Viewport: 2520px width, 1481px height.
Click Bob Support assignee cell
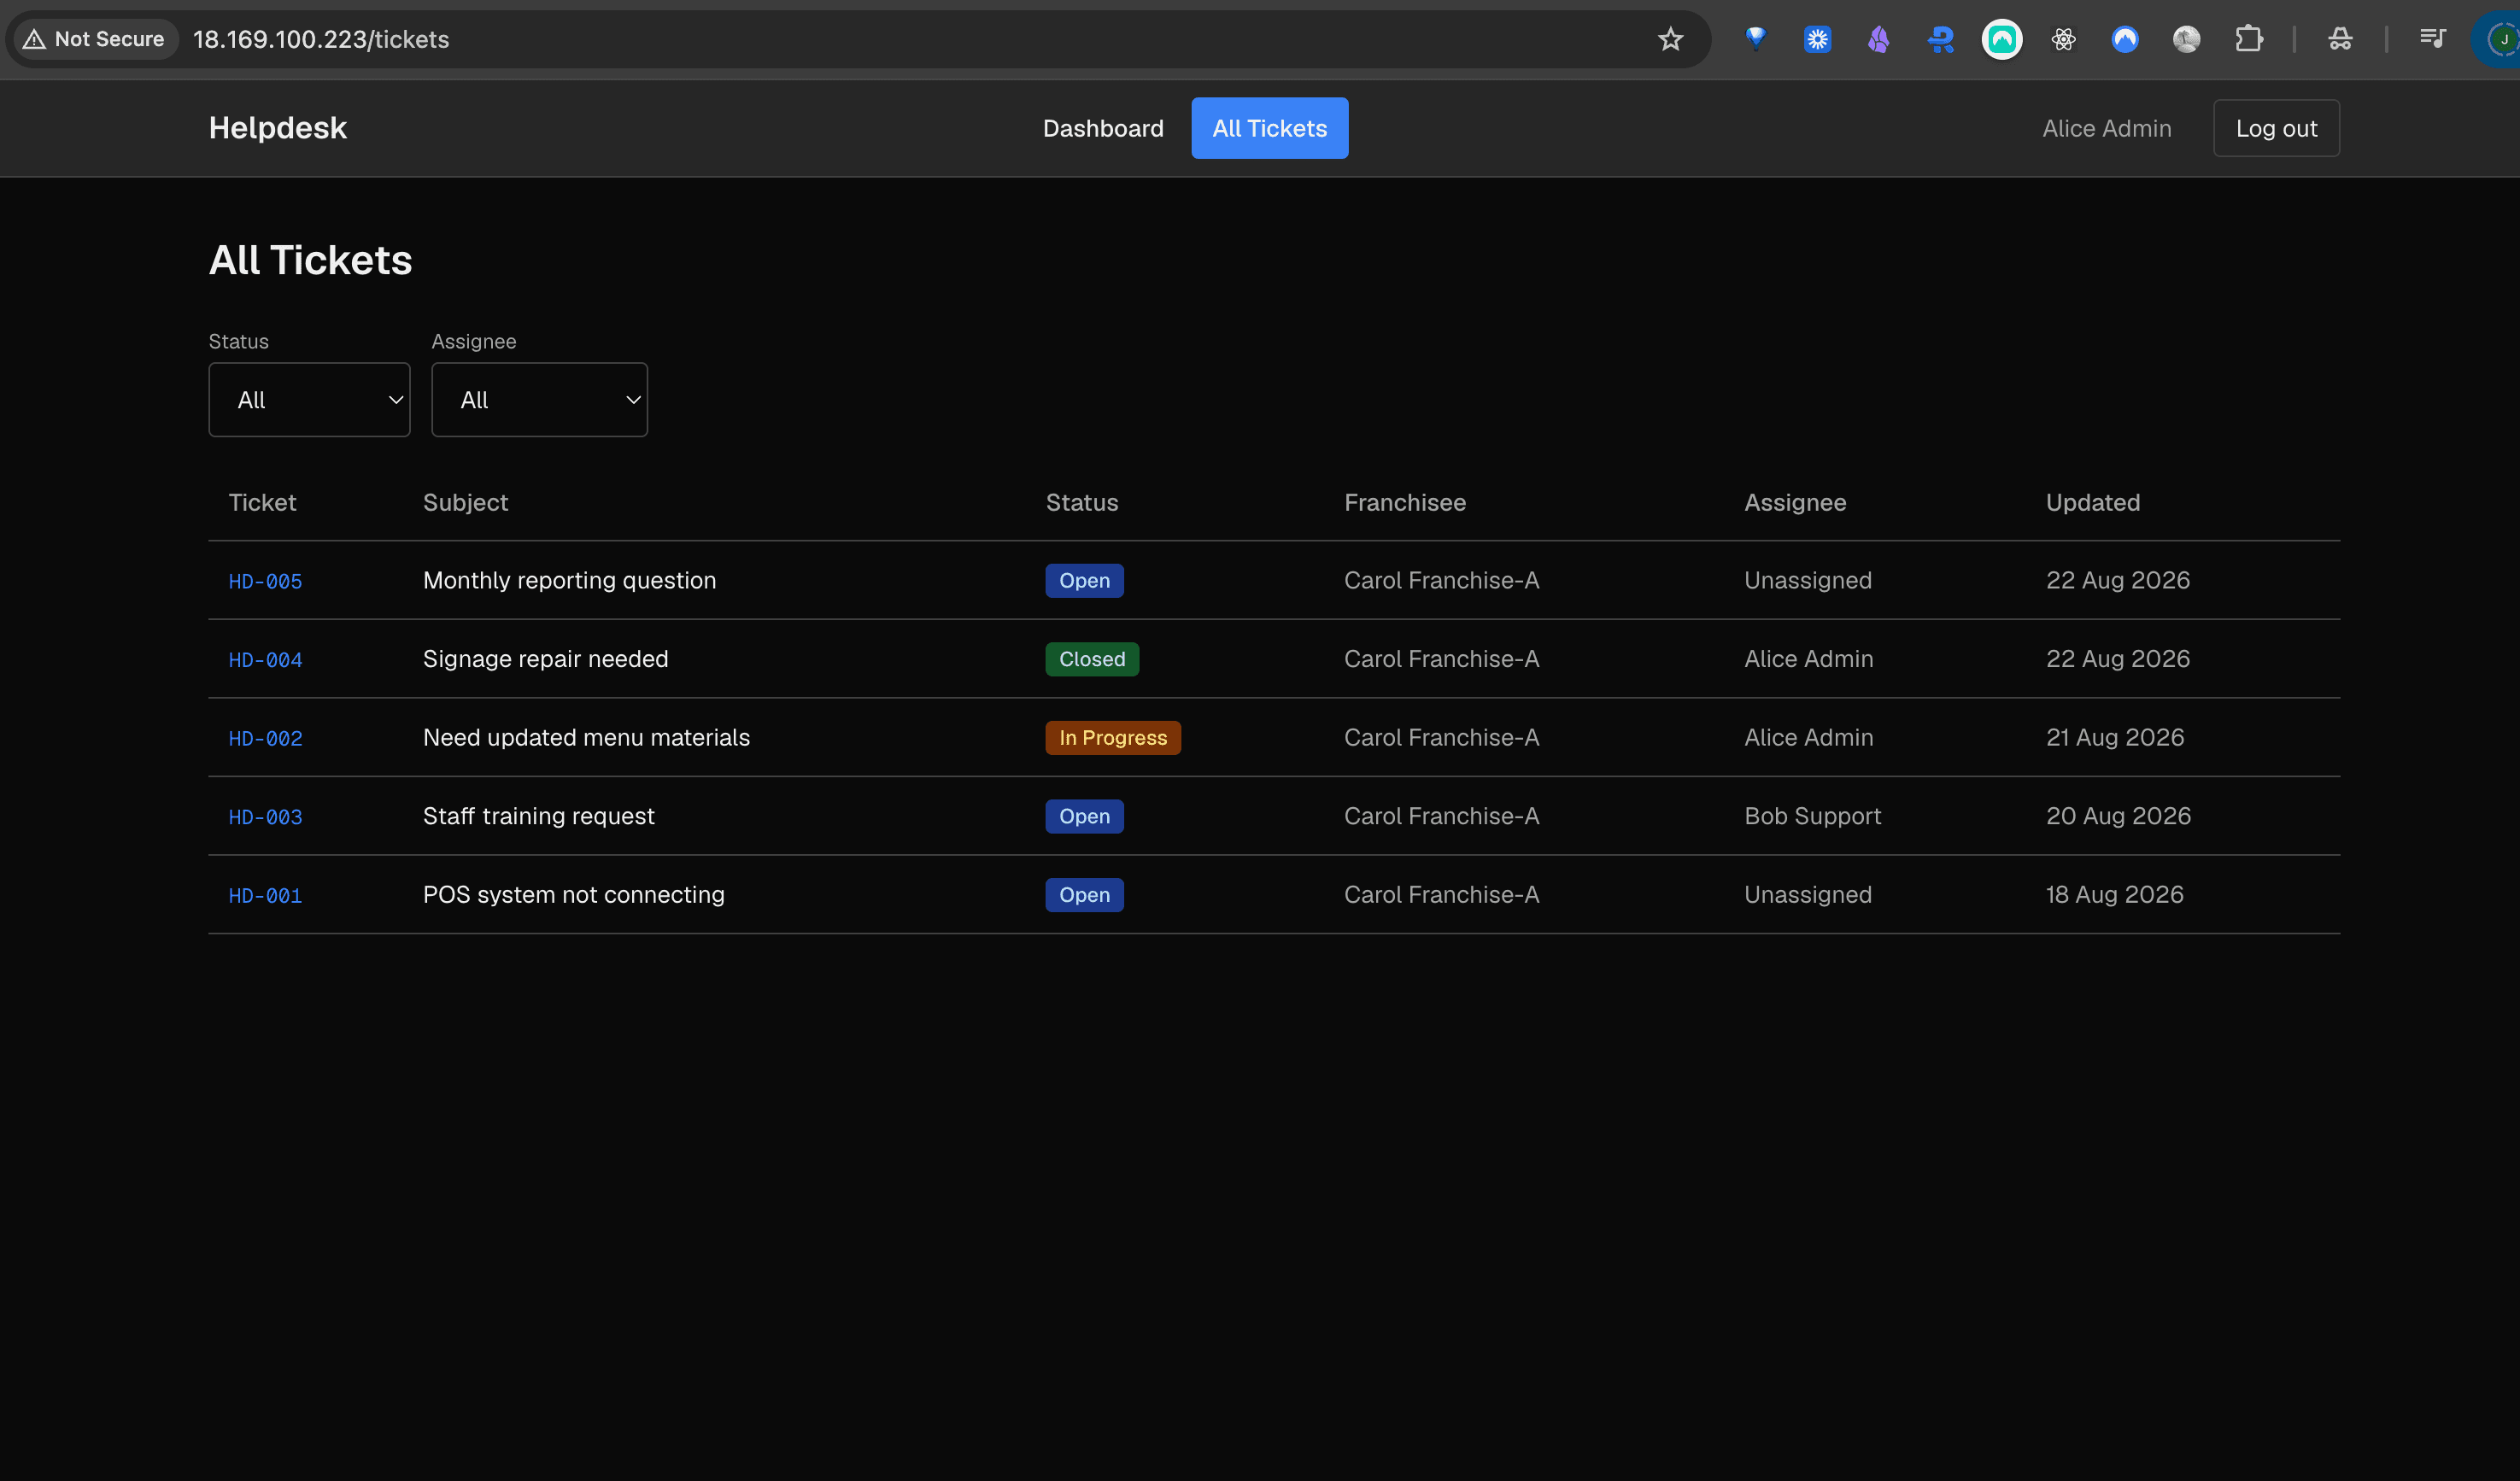(x=1812, y=816)
